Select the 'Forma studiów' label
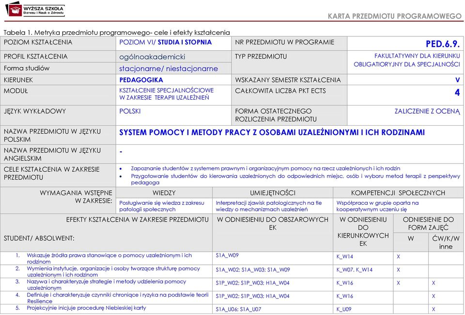This screenshot has height=315, width=465. [x=27, y=68]
